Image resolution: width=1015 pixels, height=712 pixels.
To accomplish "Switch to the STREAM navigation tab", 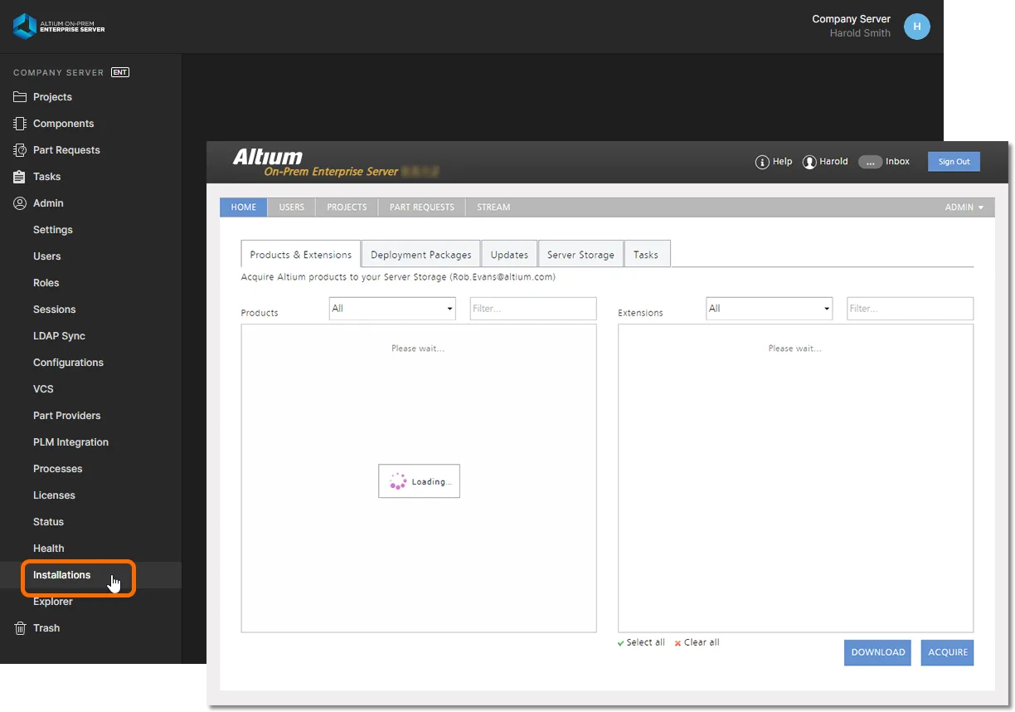I will point(493,207).
